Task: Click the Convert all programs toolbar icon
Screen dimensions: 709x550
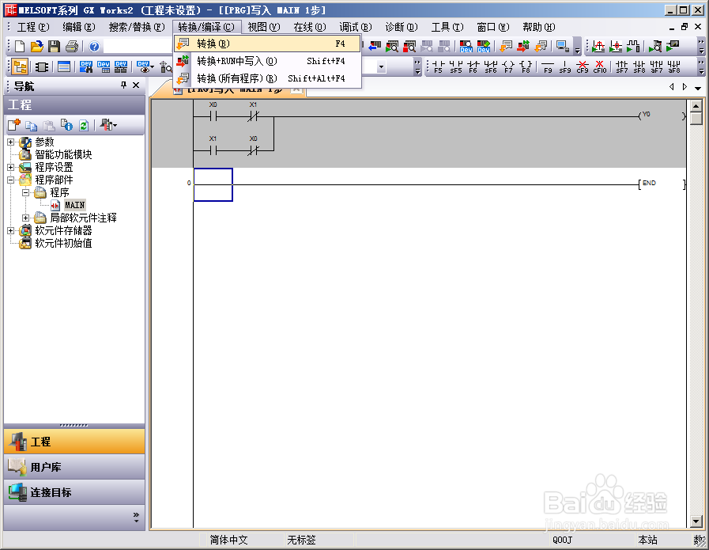Action: tap(541, 46)
